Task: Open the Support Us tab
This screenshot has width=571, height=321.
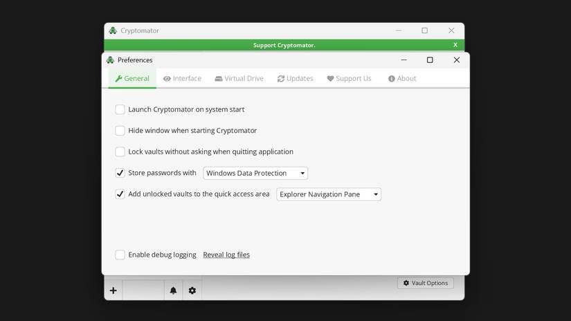Action: 350,78
